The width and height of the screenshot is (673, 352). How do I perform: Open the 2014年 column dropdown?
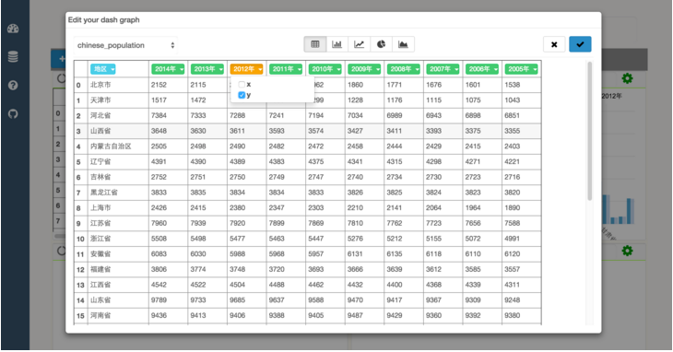coord(168,69)
